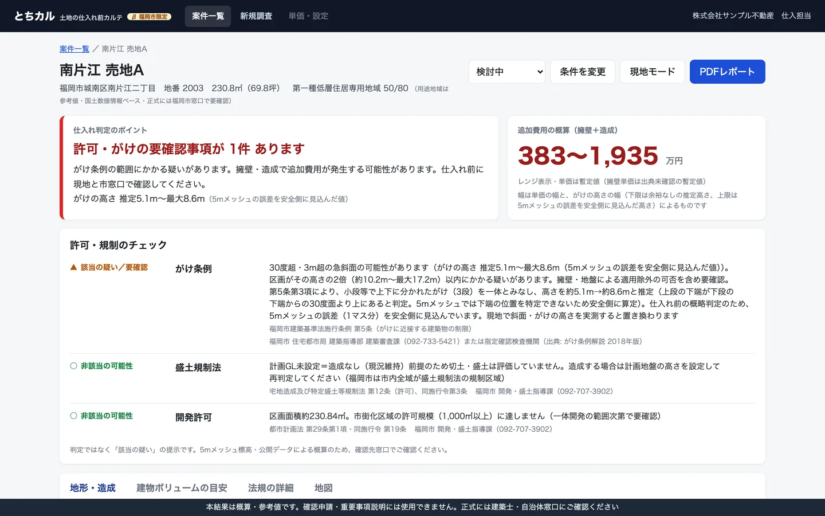Select the 地図 tab
Viewport: 825px width, 516px height.
click(324, 488)
